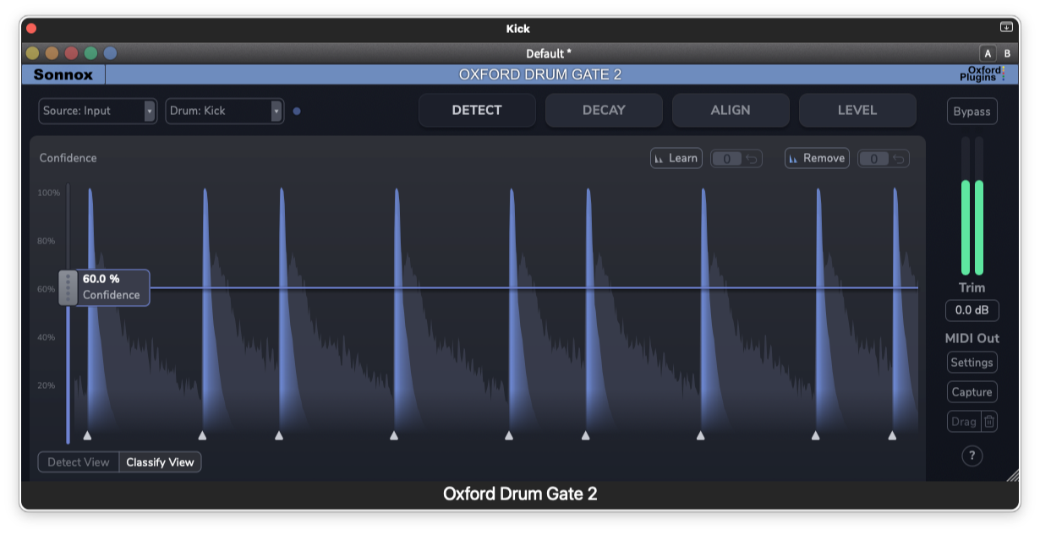Click the green dot in the preset toolbar
This screenshot has height=535, width=1040.
coord(91,53)
